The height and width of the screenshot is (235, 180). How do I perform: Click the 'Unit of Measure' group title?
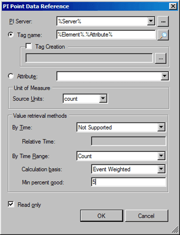32,88
